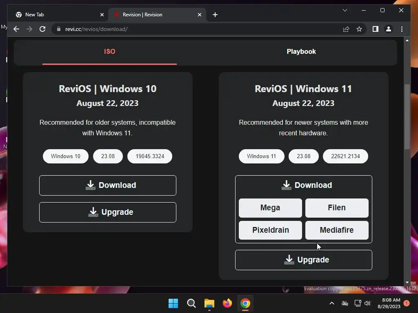Close the Revision | Revision tab

199,15
